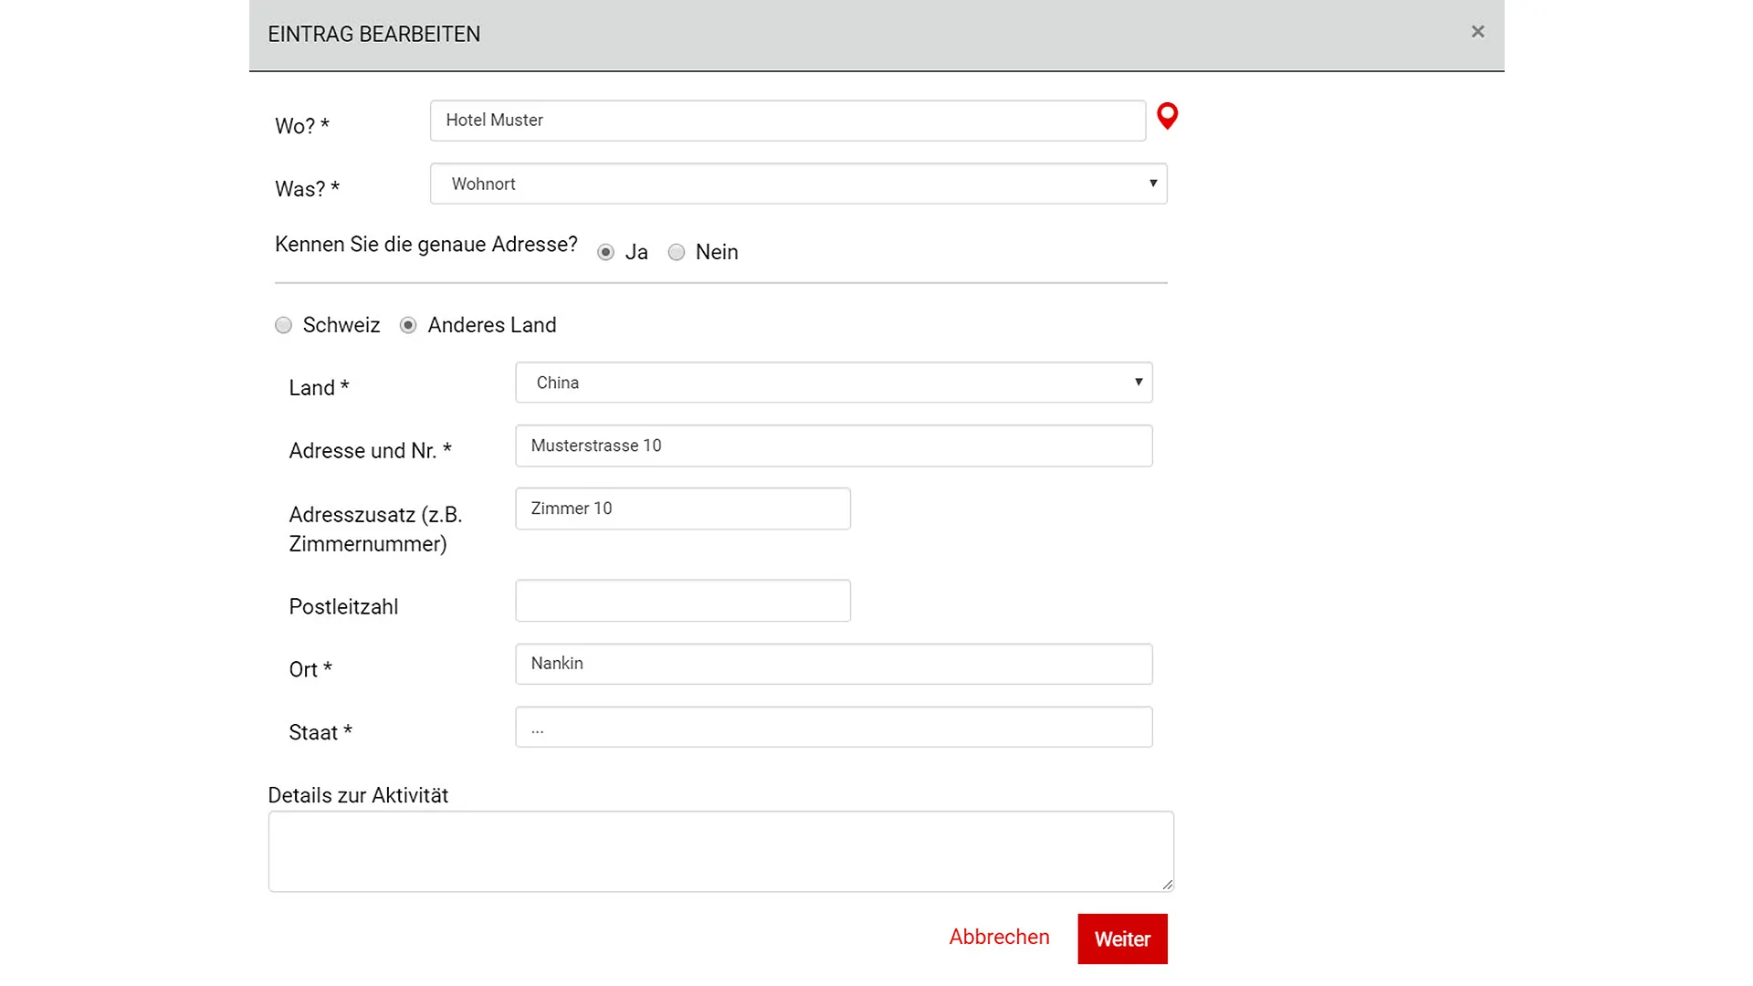Click the Adresszusatz field with Zimmer 10
Image resolution: width=1753 pixels, height=986 pixels.
tap(683, 509)
